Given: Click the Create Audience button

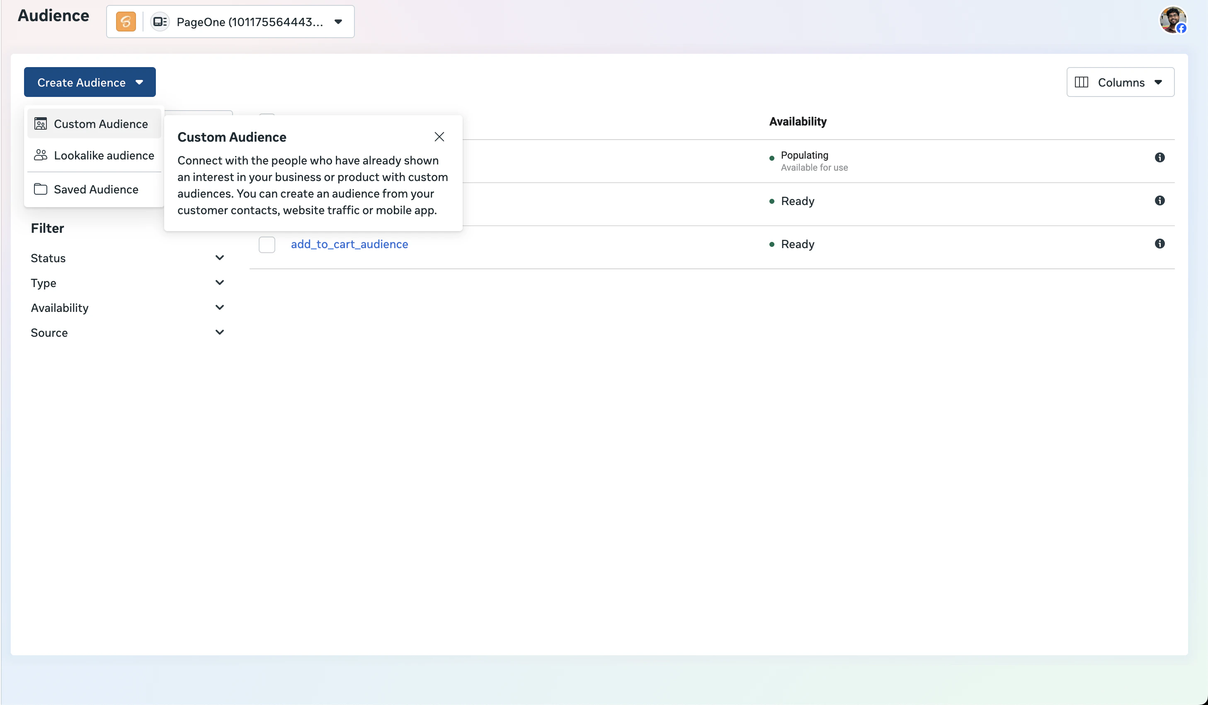Looking at the screenshot, I should pyautogui.click(x=90, y=82).
